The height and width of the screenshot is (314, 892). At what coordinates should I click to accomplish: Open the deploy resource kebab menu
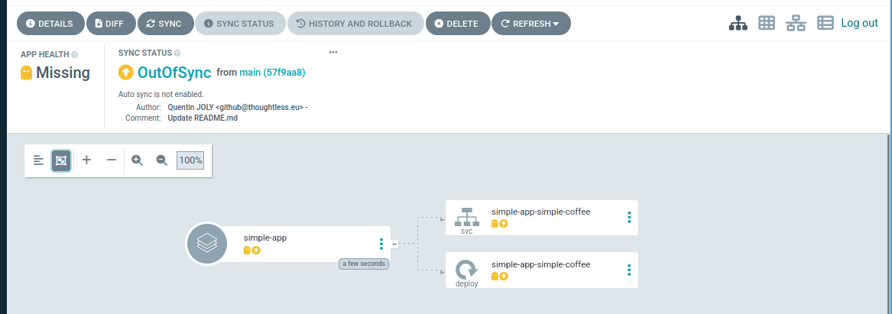(x=629, y=270)
